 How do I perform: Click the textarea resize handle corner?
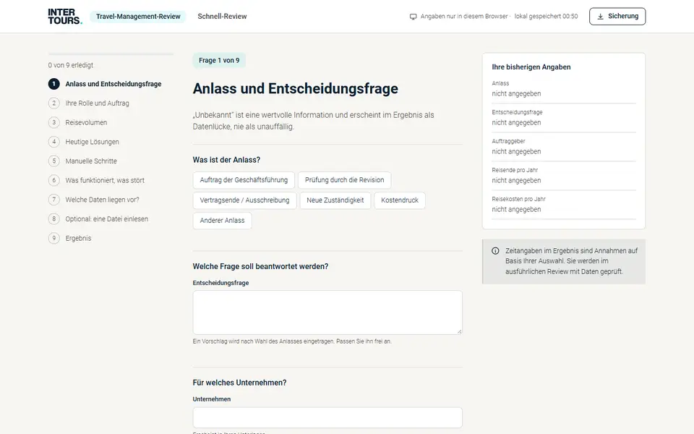pos(460,331)
